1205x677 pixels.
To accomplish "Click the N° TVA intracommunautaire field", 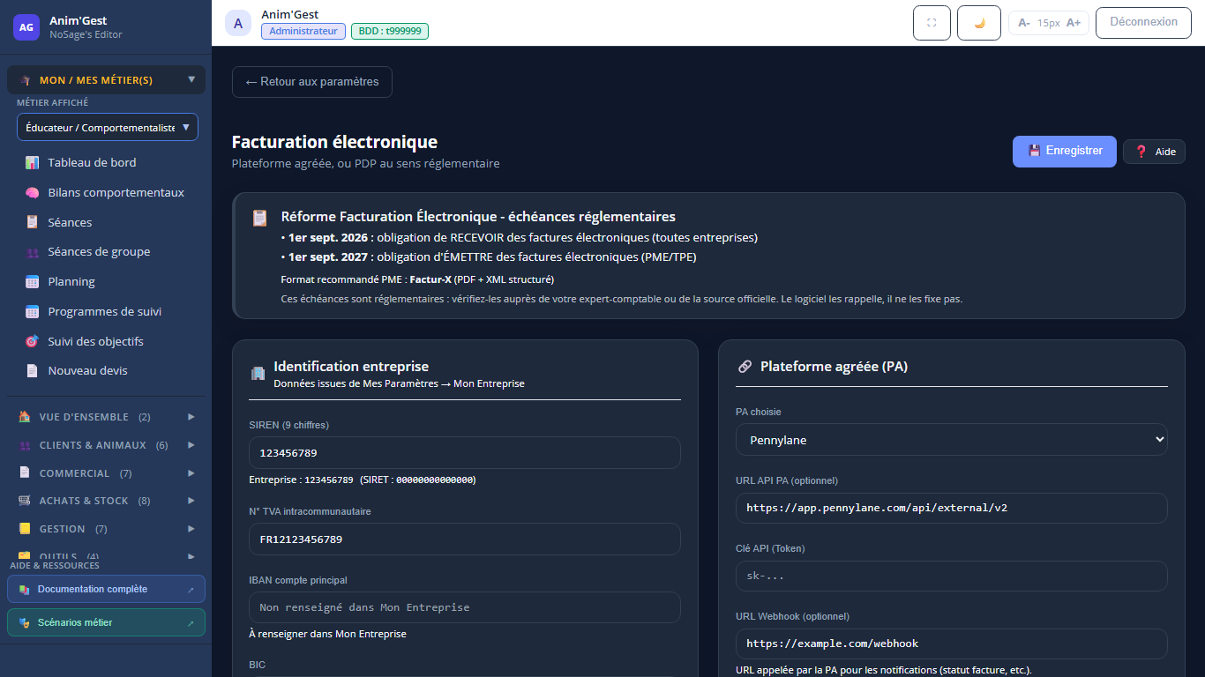I will tap(465, 539).
